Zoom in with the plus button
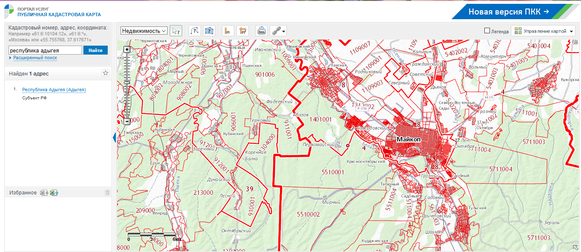 coord(127,49)
